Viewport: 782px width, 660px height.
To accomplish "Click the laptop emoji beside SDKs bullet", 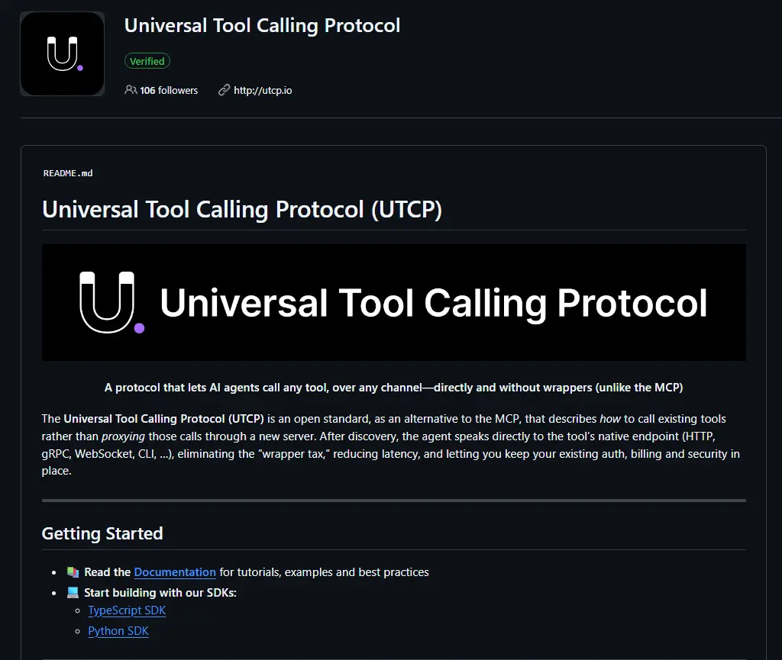I will (74, 592).
